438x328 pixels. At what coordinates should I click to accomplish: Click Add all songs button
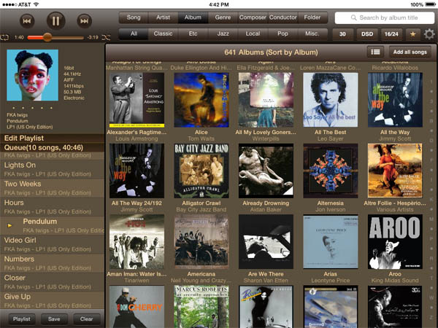click(410, 52)
